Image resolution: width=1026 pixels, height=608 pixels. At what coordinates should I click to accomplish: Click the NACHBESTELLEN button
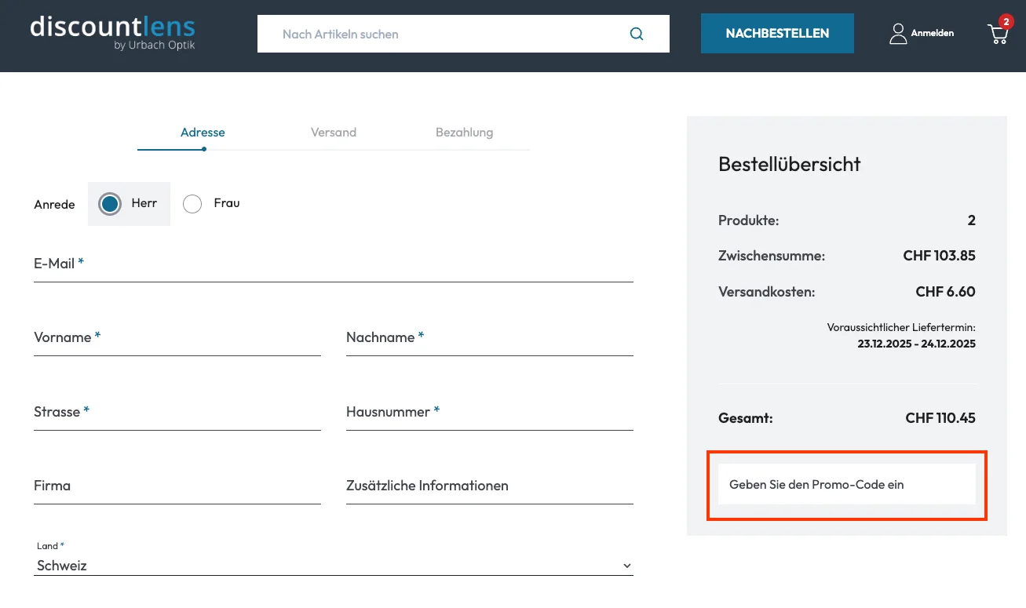[777, 33]
